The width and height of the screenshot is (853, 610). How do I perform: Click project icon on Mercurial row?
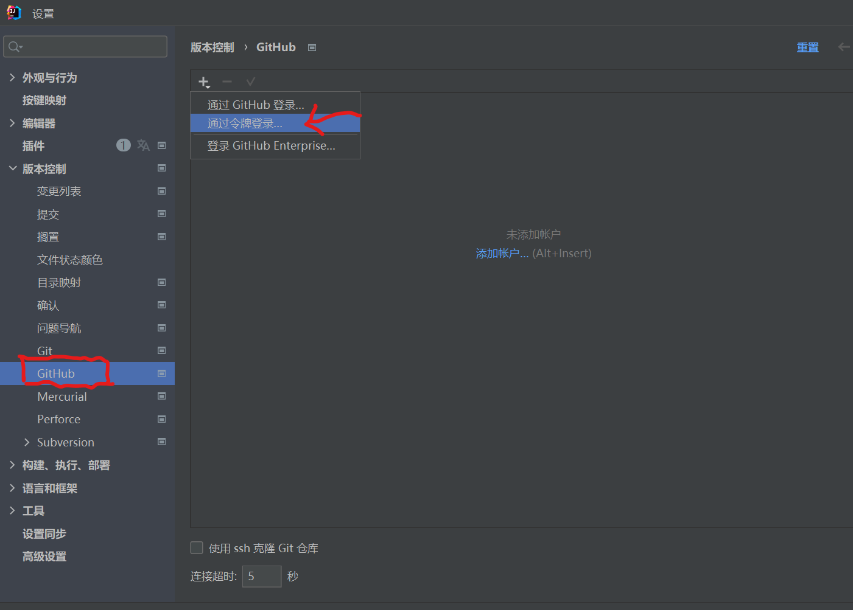(x=162, y=396)
